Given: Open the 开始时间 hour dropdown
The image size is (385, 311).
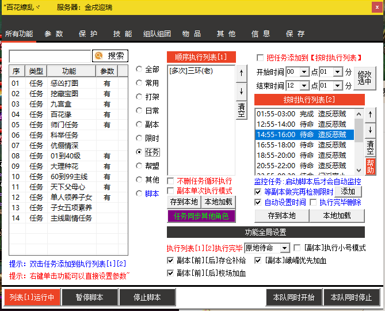Looking at the screenshot, I should click(x=304, y=72).
